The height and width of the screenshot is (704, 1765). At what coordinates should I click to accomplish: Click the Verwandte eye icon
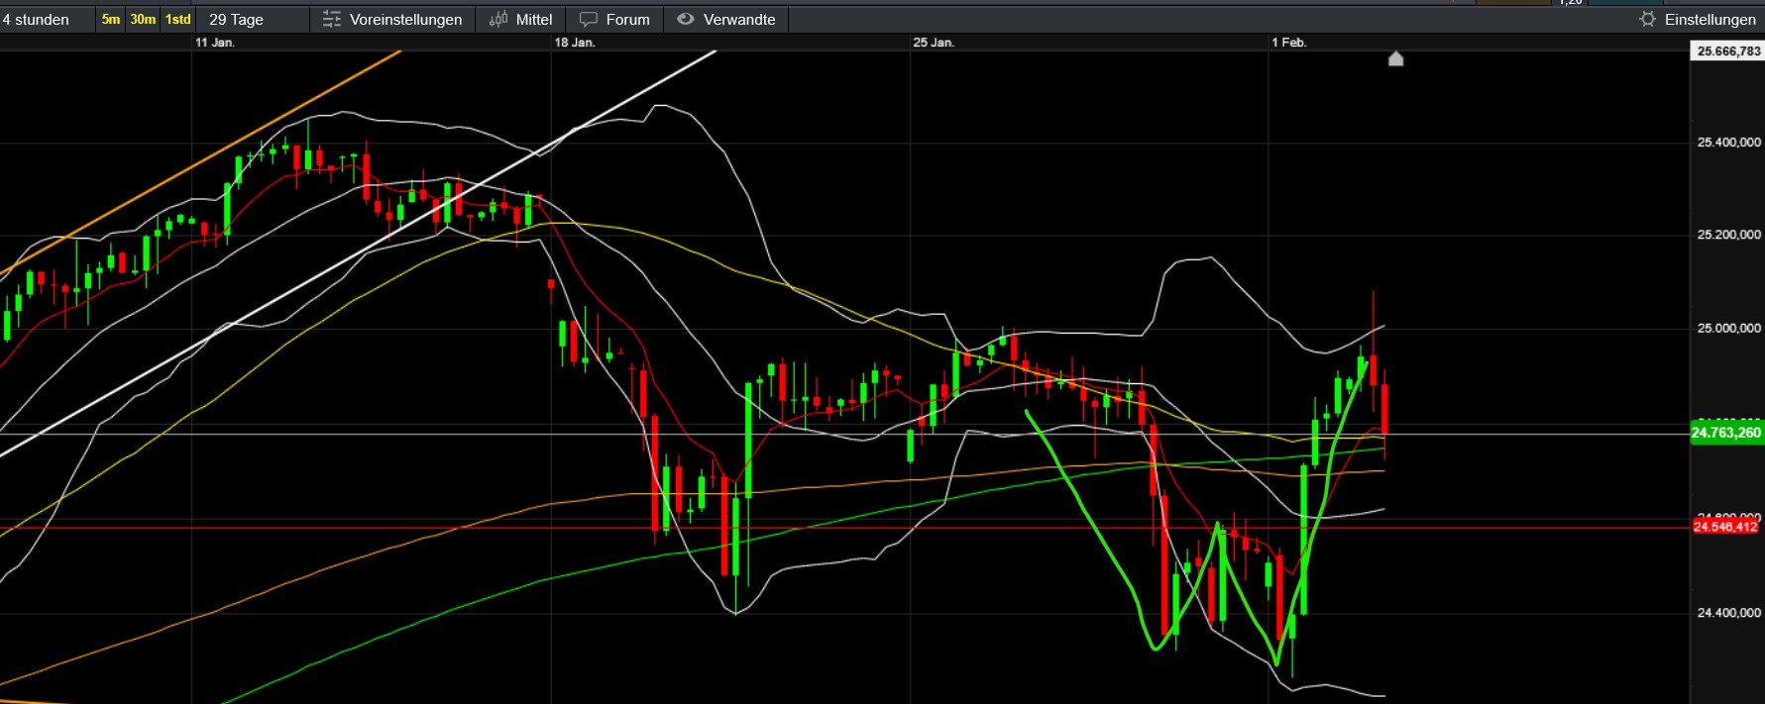pos(686,20)
